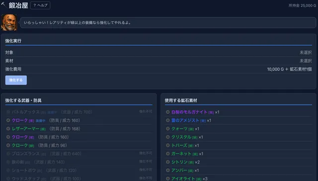Click the 所持金 25,000 G balance
Screen dimensions: 318x181
(302, 5)
